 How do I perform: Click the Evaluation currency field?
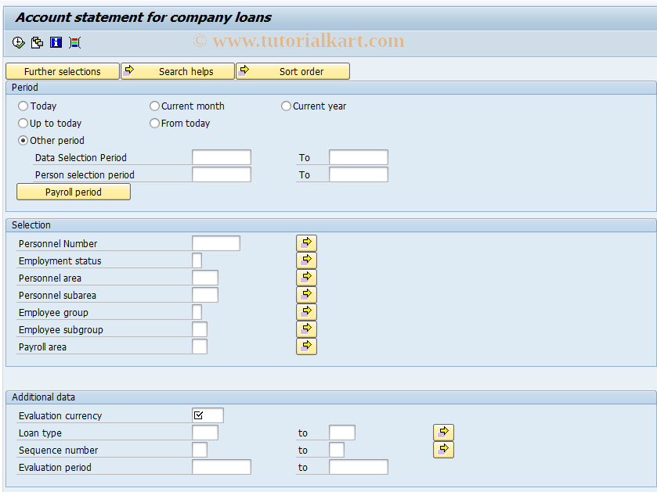click(x=208, y=415)
